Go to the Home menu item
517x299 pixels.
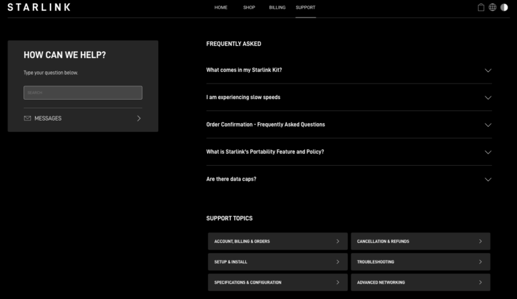[221, 7]
